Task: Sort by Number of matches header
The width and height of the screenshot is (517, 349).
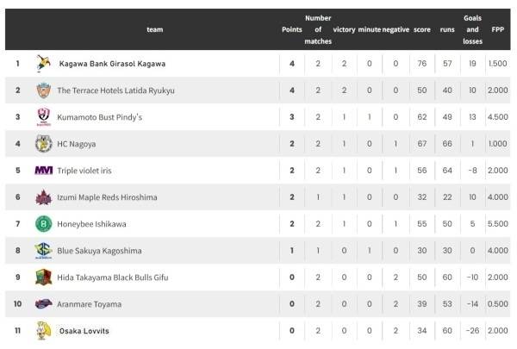Action: (318, 29)
